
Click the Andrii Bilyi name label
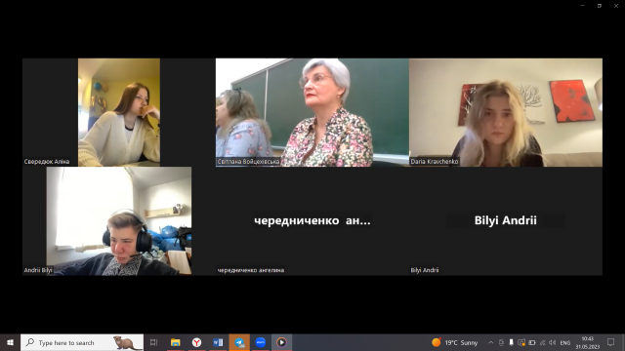[x=38, y=270]
